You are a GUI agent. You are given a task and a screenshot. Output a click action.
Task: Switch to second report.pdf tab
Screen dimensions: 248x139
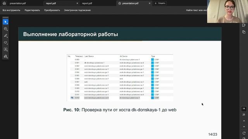coord(87,3)
